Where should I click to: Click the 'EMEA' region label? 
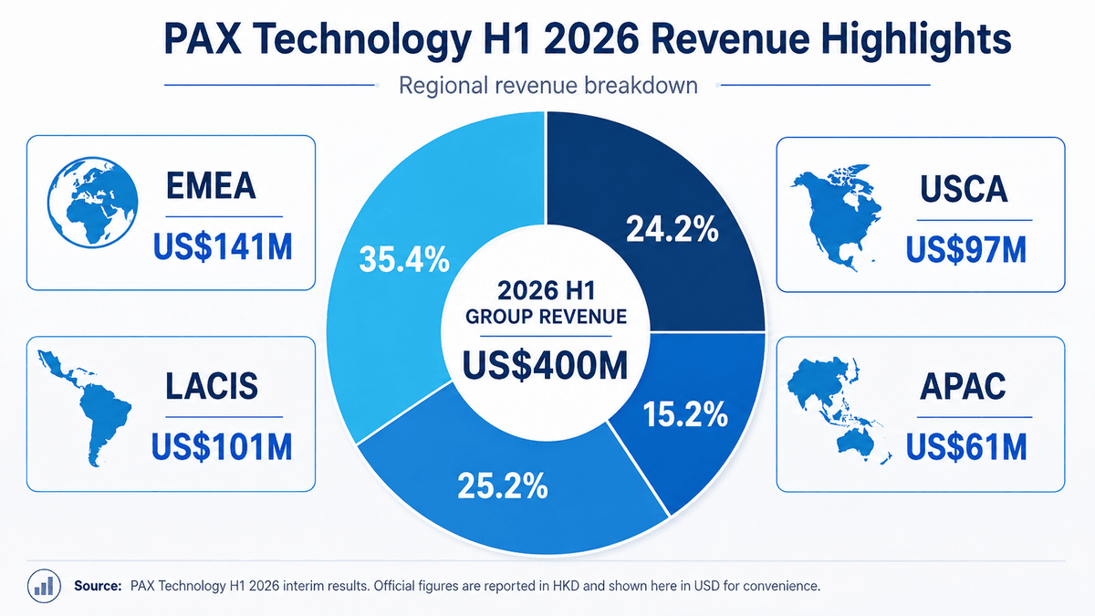click(212, 188)
